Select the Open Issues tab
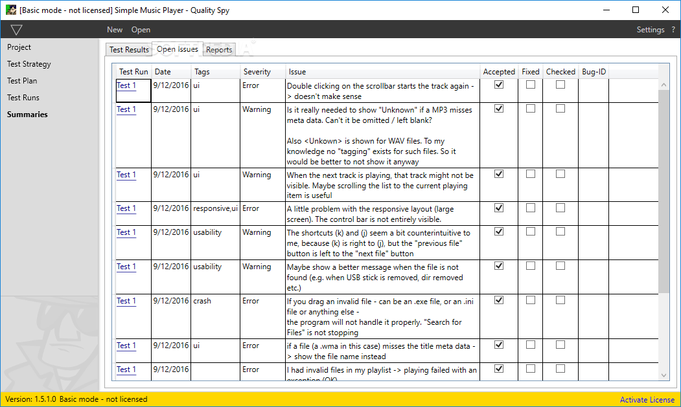 click(x=177, y=49)
